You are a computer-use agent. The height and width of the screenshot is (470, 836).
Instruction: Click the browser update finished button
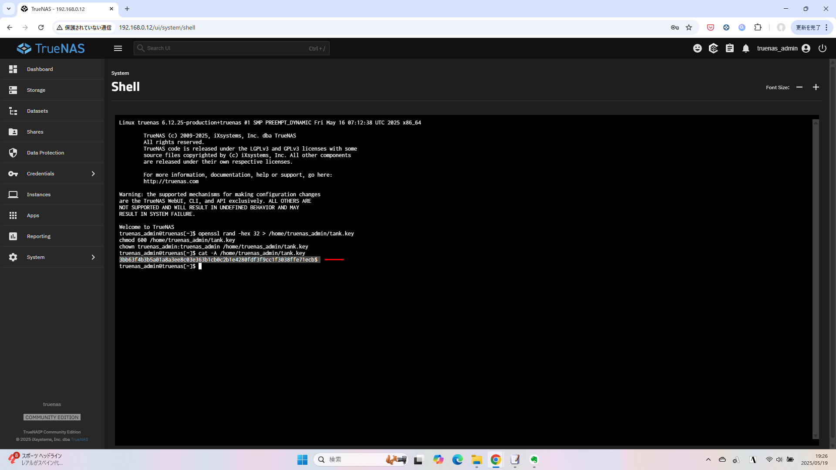pyautogui.click(x=812, y=27)
